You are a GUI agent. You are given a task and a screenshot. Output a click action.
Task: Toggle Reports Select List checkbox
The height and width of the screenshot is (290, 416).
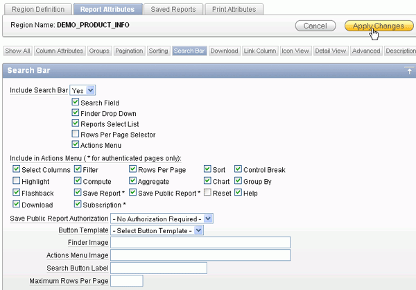point(76,123)
